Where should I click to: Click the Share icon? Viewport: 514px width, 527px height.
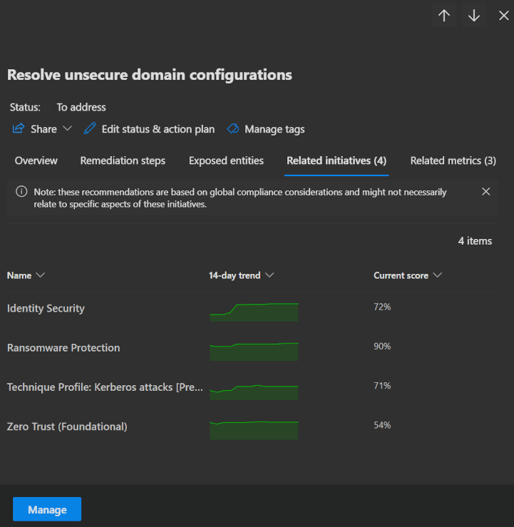click(19, 129)
